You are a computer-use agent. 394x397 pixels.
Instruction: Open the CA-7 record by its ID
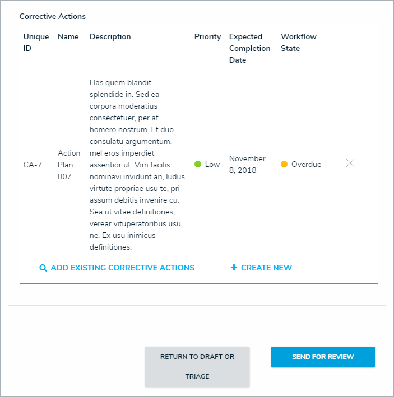pos(33,165)
